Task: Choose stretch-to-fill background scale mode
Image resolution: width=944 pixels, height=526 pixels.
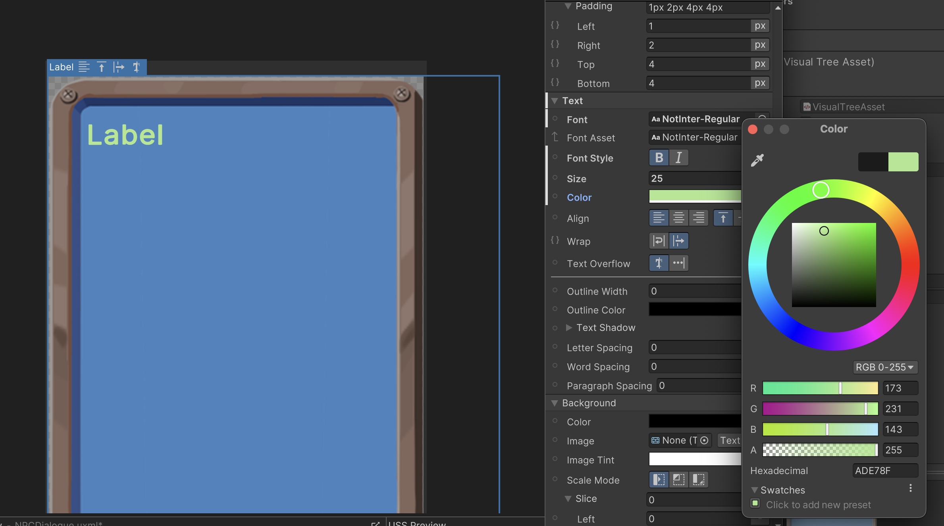Action: click(659, 480)
